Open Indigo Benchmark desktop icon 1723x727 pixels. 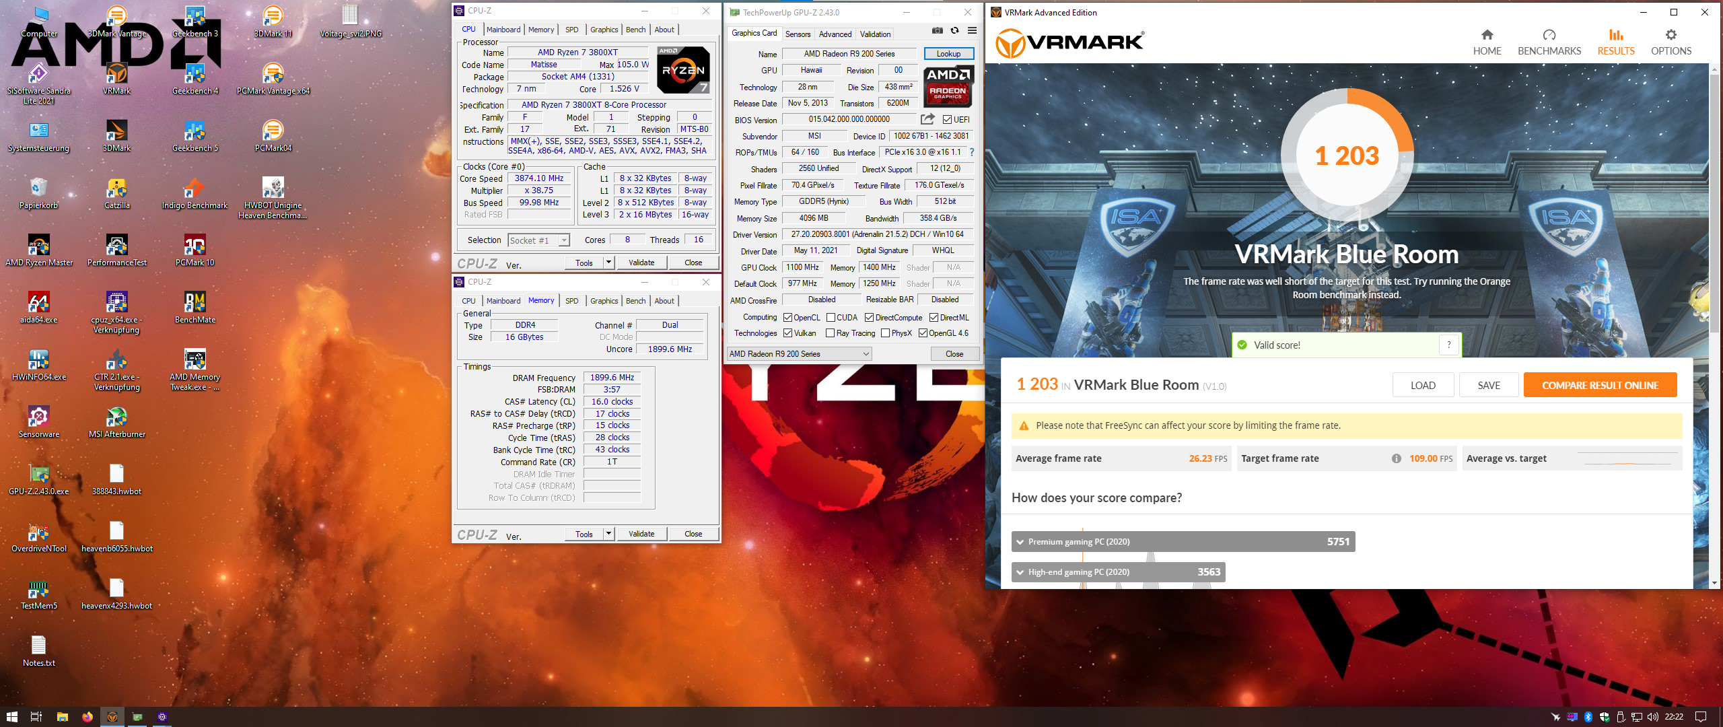pos(195,193)
